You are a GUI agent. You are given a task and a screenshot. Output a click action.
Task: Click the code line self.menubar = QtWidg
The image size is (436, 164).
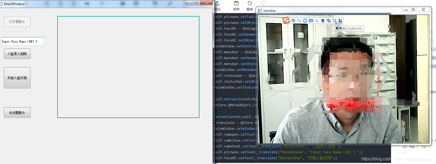pos(235,52)
